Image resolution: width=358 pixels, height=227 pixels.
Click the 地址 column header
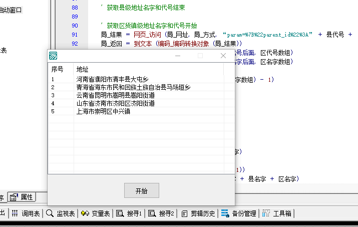pos(148,69)
